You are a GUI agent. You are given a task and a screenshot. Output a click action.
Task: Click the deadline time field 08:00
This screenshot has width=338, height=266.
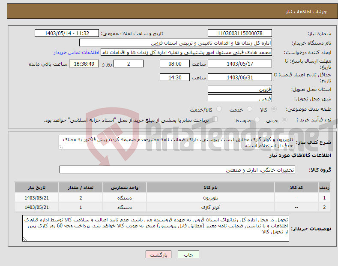click(x=175, y=63)
